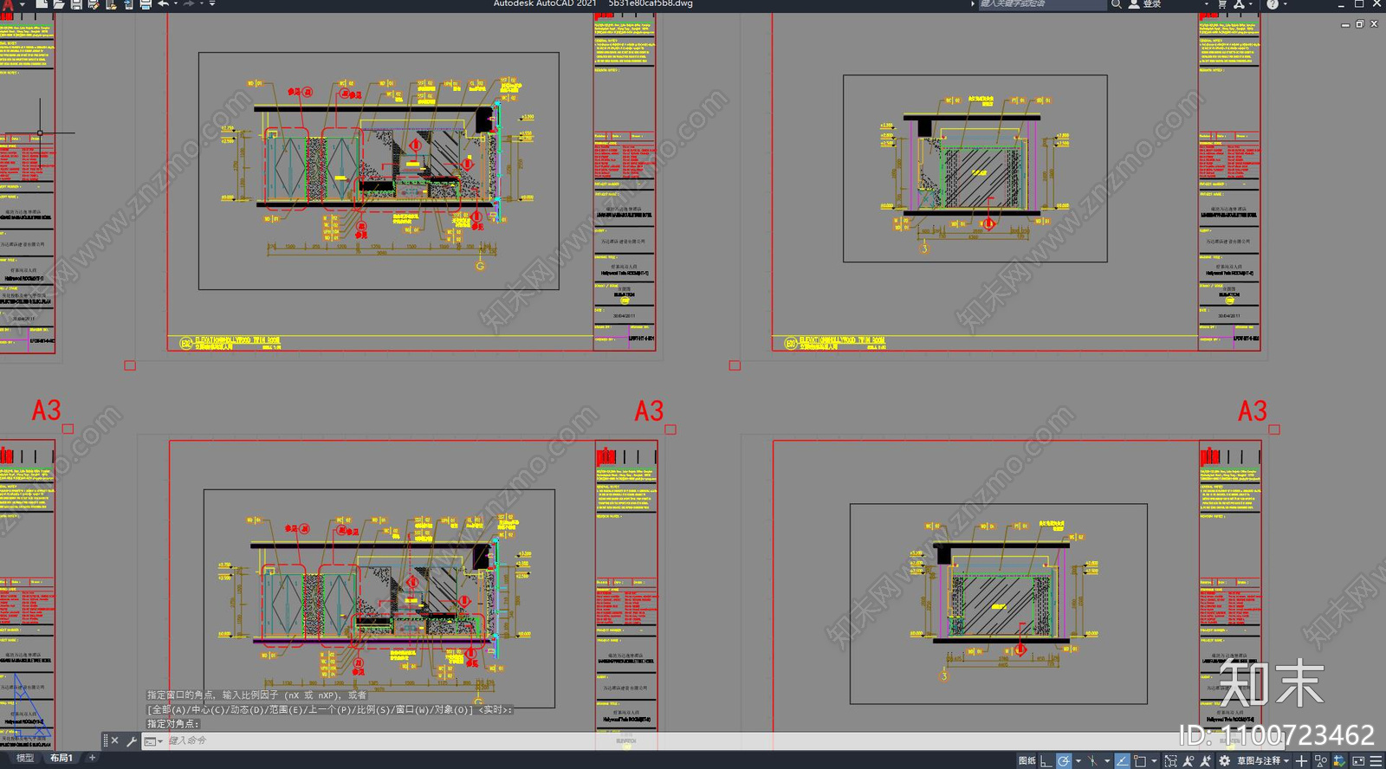This screenshot has width=1386, height=769.
Task: Toggle clean screen icon in status bar
Action: click(1358, 761)
